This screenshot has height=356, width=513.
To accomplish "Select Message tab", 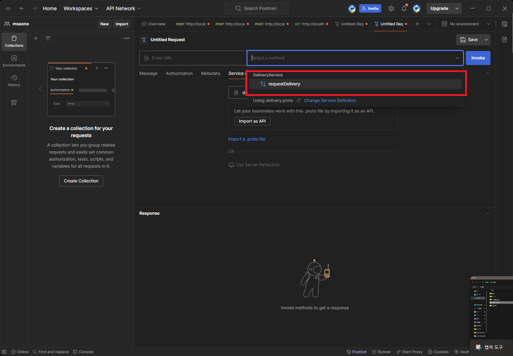I will (149, 73).
